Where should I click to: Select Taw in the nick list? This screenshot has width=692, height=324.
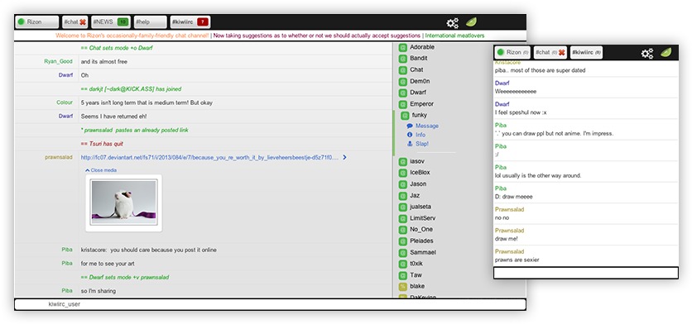pyautogui.click(x=416, y=275)
